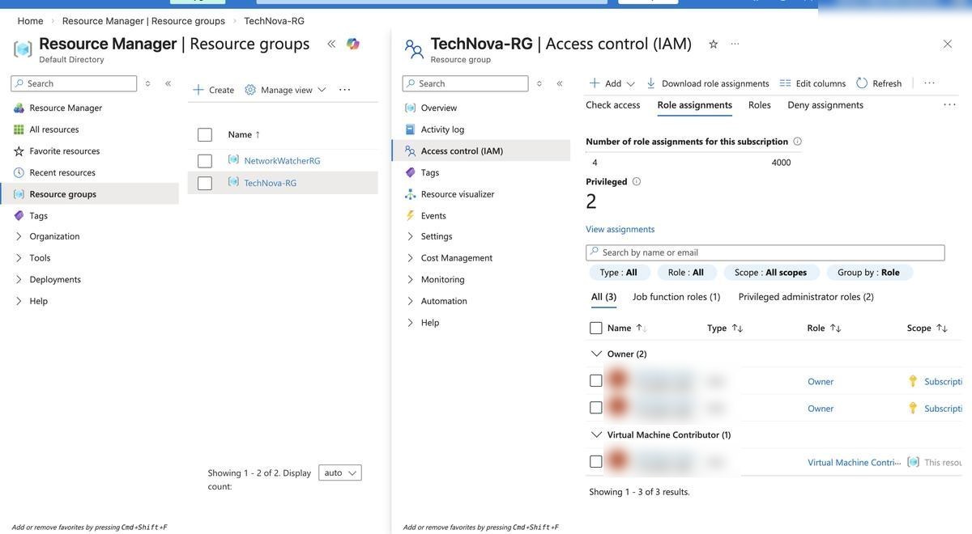Click the Download role assignments icon
The width and height of the screenshot is (972, 534).
(x=650, y=83)
